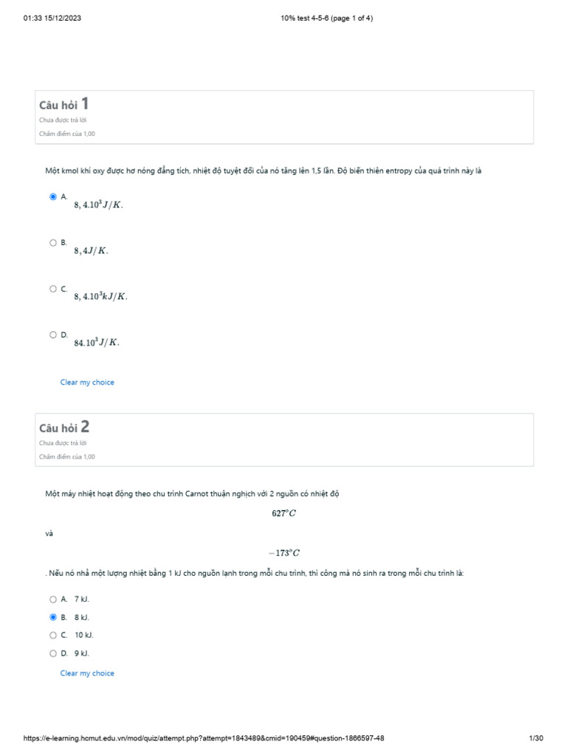Click the "Câu hỏi 1" heading
567x756 pixels.
(x=64, y=105)
